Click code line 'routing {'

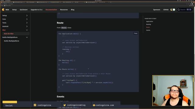[x=66, y=49]
